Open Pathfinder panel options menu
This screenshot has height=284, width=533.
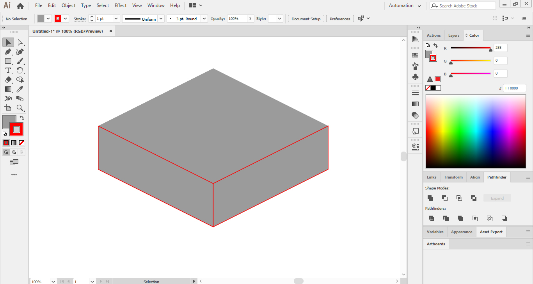pos(528,177)
